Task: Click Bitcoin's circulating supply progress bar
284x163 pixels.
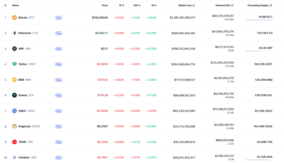Action: coord(259,20)
